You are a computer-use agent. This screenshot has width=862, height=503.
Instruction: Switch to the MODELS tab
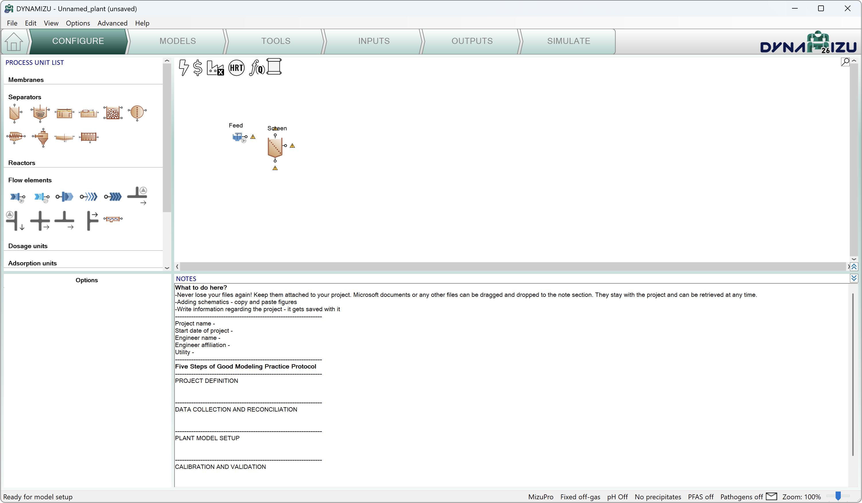tap(178, 41)
